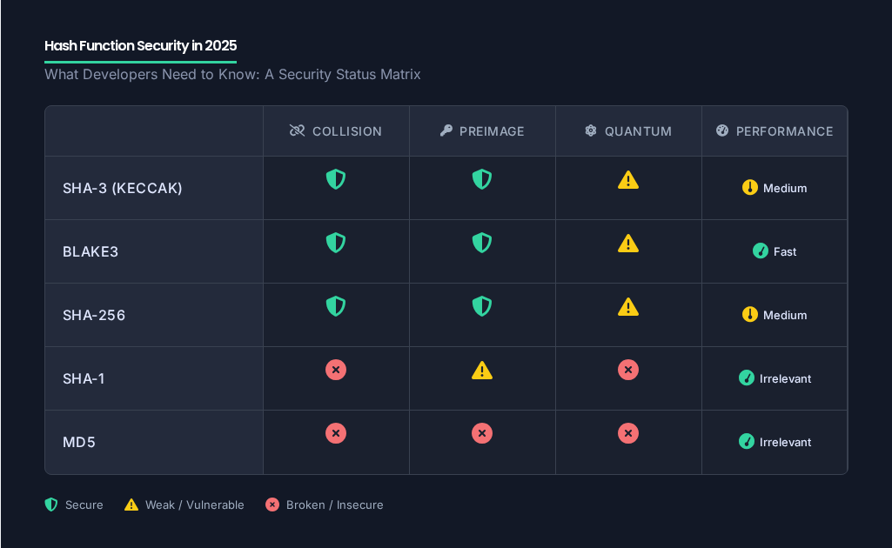Select the Performance column header
Image resolution: width=892 pixels, height=548 pixels.
(x=775, y=130)
